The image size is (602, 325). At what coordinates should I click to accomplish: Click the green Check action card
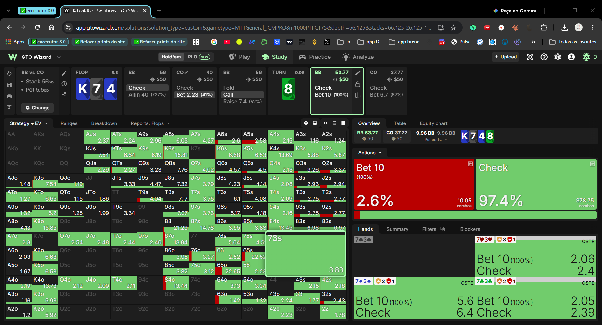coord(536,184)
